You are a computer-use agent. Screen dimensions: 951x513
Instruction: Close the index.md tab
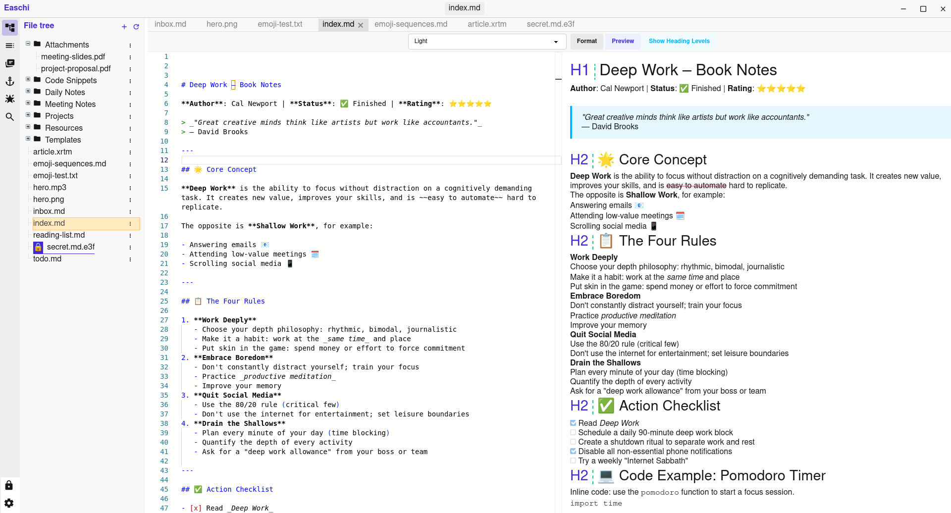(x=361, y=25)
